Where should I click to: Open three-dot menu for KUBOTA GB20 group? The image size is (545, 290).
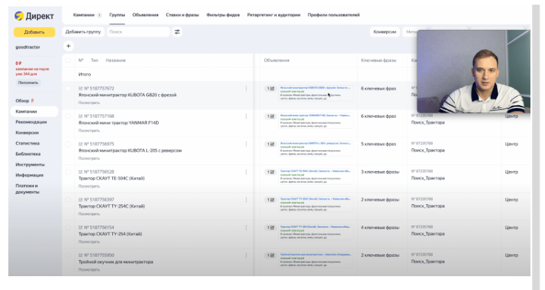pyautogui.click(x=246, y=89)
